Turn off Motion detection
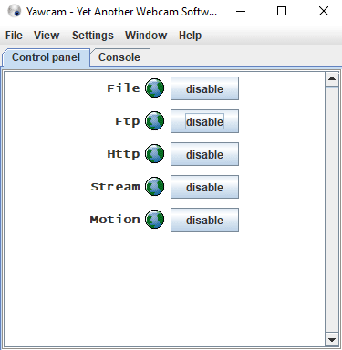 coord(204,220)
